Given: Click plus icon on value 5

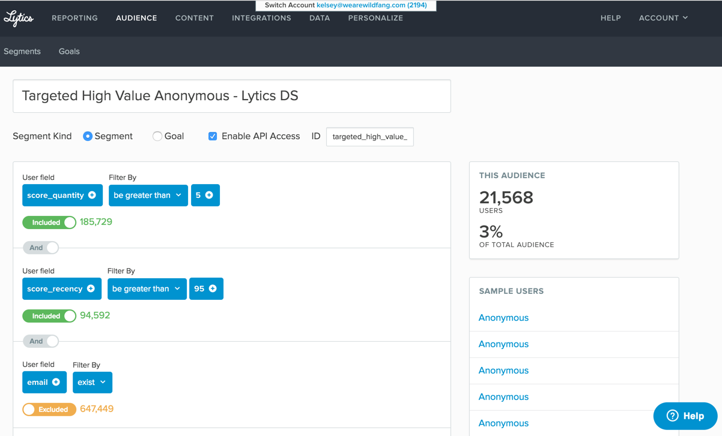Looking at the screenshot, I should pos(209,195).
